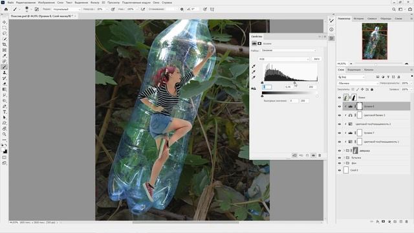Select the Gradient tool
Screen dimensions: 414x233
[5, 89]
